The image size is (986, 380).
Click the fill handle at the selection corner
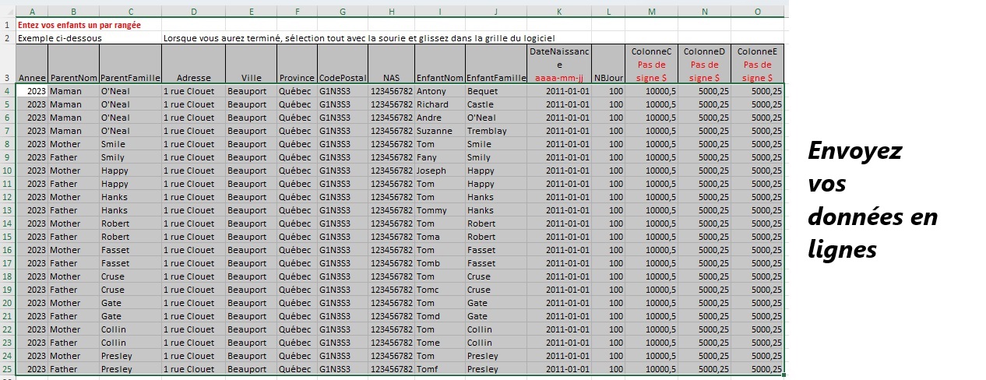784,375
